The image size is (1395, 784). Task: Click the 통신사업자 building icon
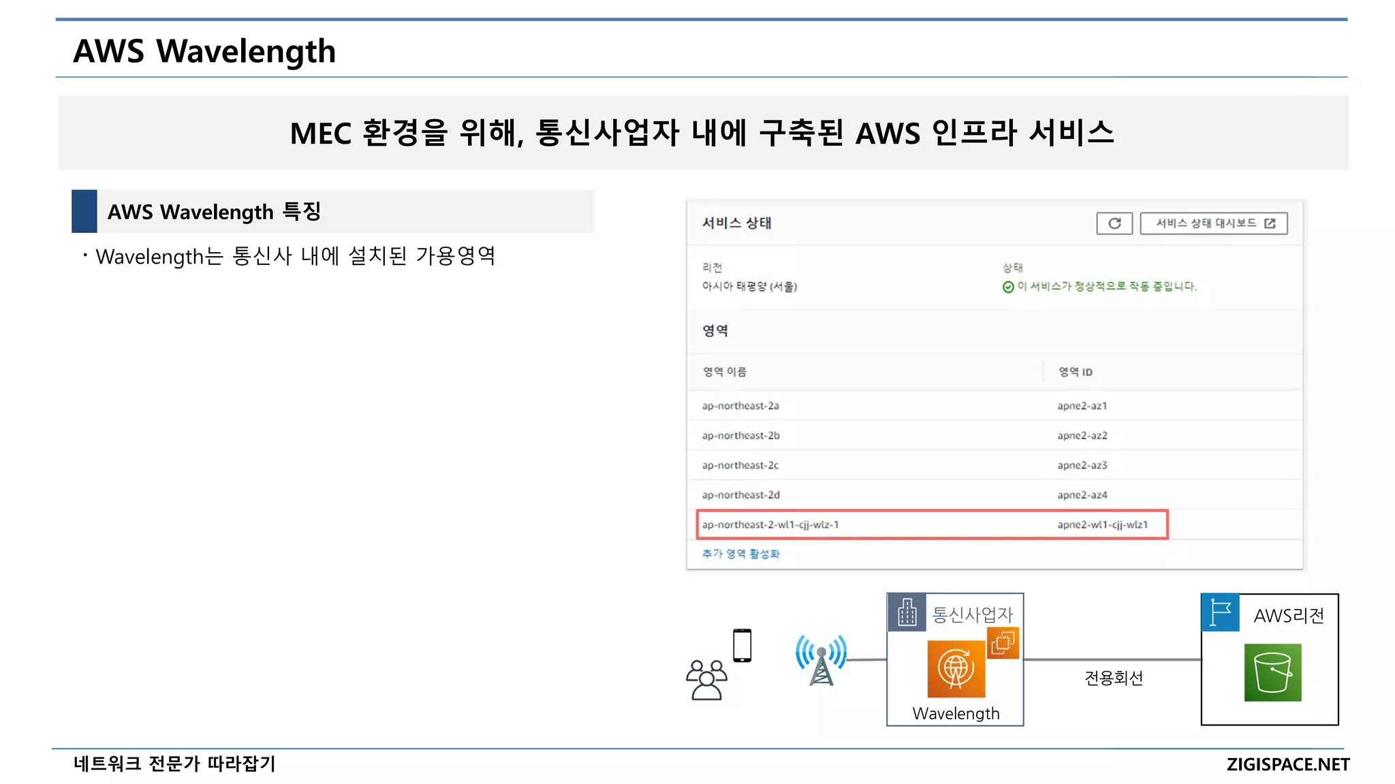tap(907, 612)
